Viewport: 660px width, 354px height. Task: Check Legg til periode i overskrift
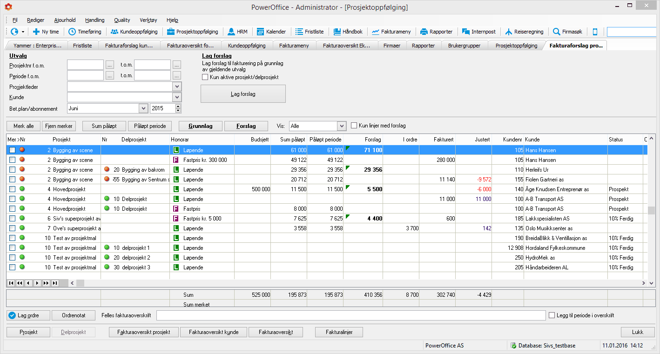[x=552, y=315]
